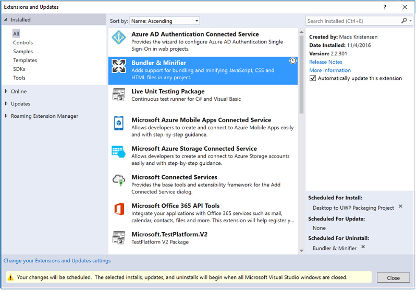Click None under Scheduled For Update
417x291 pixels.
point(319,228)
